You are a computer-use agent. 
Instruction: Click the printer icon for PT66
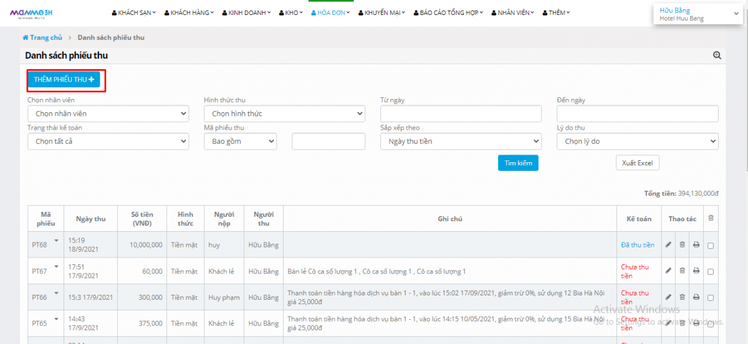coord(696,297)
